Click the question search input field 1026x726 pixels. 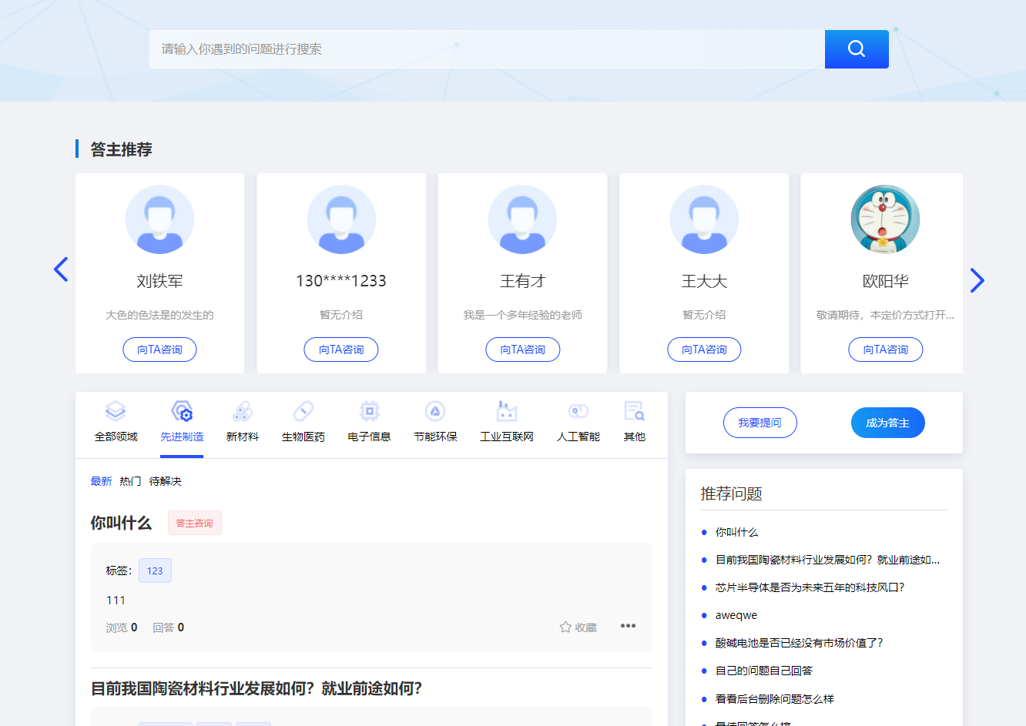[486, 49]
